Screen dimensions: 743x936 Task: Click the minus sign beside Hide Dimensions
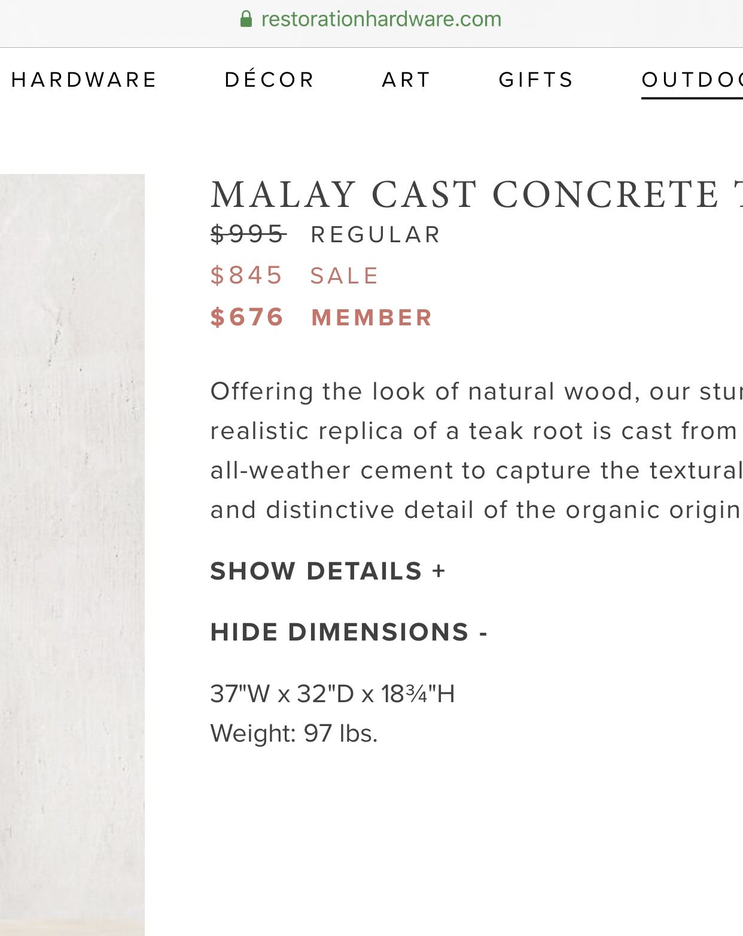[x=483, y=633]
